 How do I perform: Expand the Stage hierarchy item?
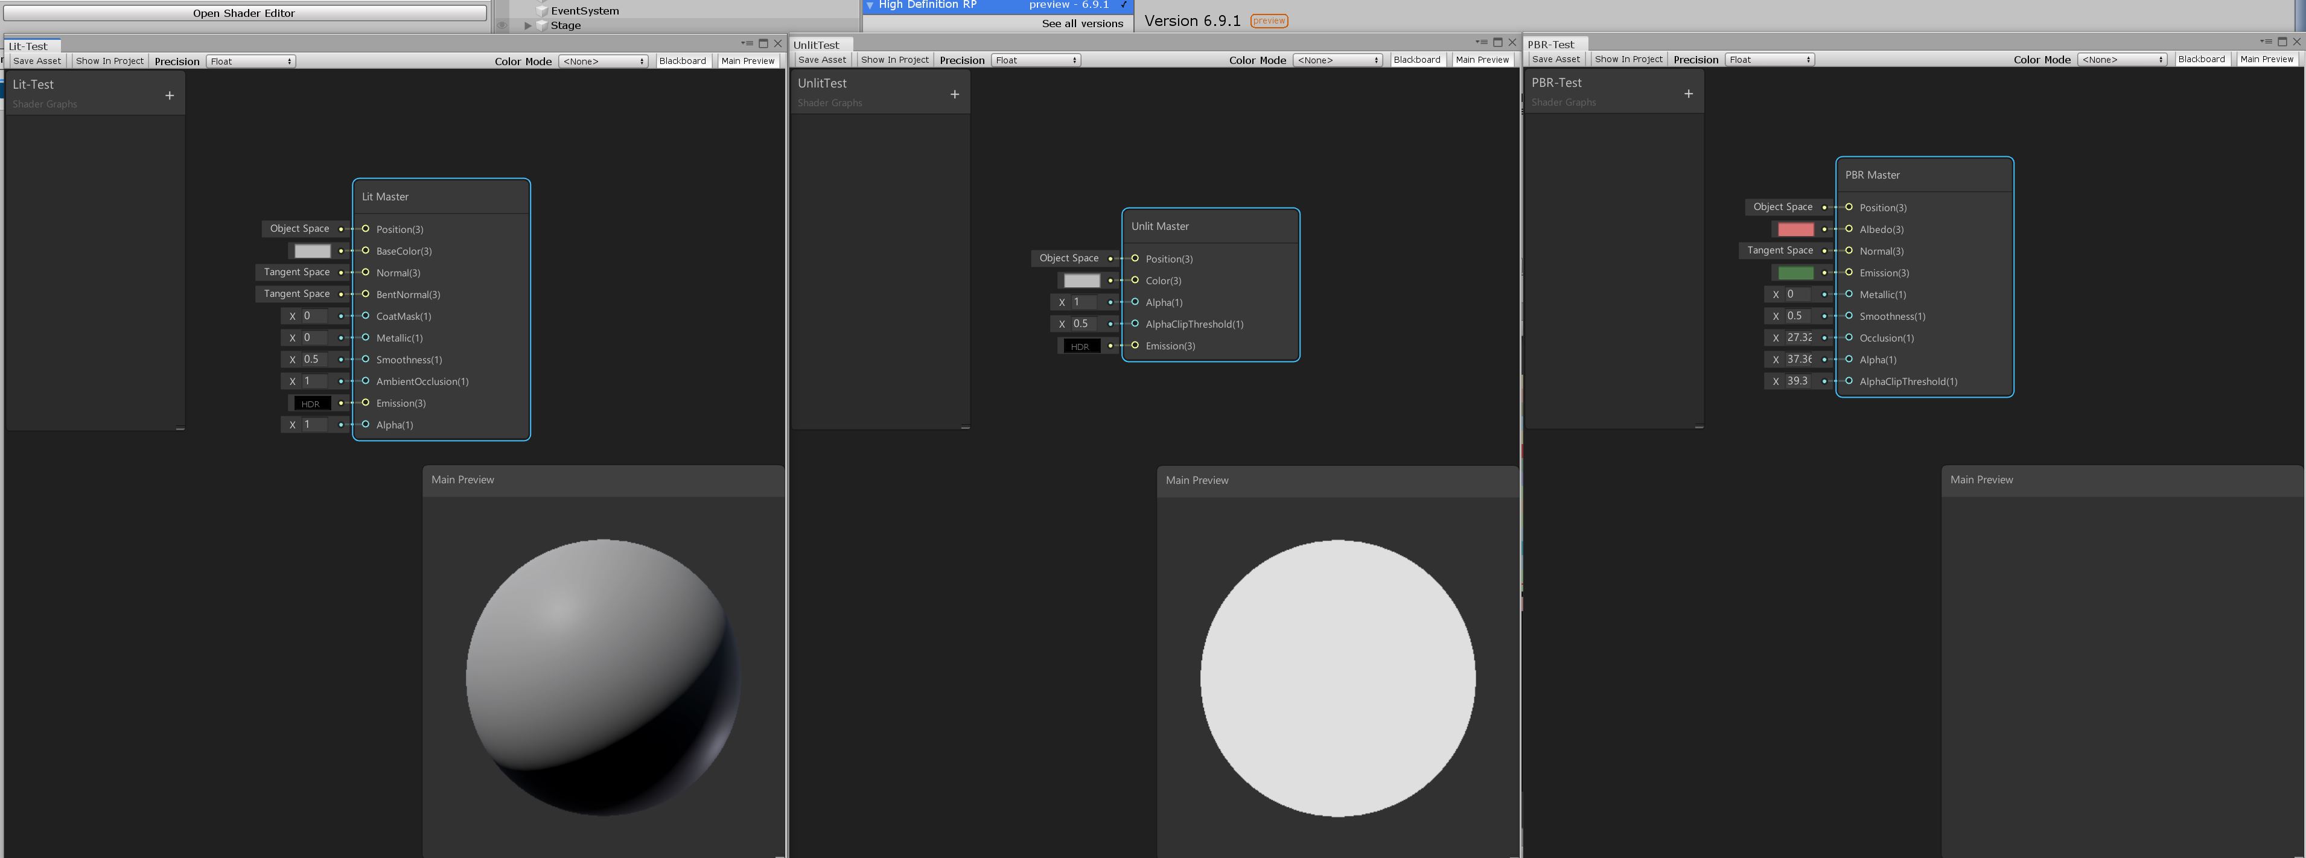click(528, 26)
